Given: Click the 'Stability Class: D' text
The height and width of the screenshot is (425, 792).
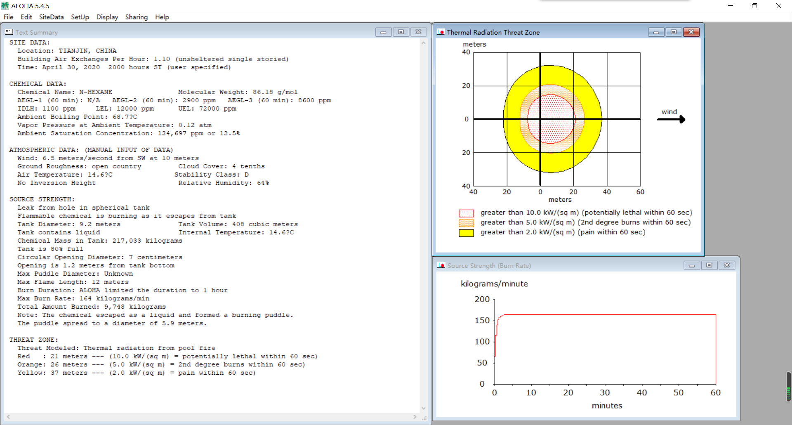Looking at the screenshot, I should coord(212,175).
